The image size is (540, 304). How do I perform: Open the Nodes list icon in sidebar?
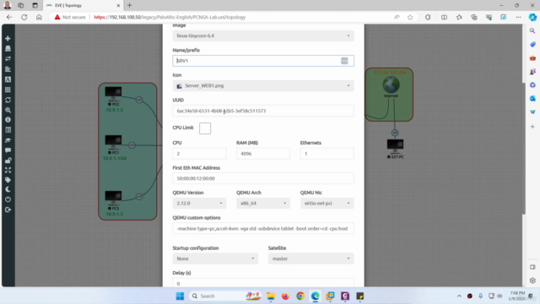click(8, 49)
